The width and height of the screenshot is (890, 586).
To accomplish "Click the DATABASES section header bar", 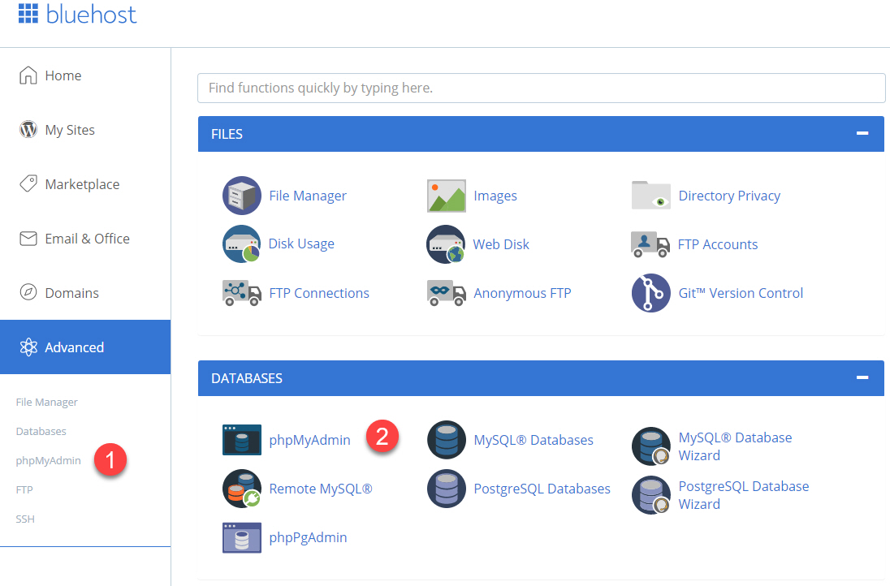I will tap(541, 378).
